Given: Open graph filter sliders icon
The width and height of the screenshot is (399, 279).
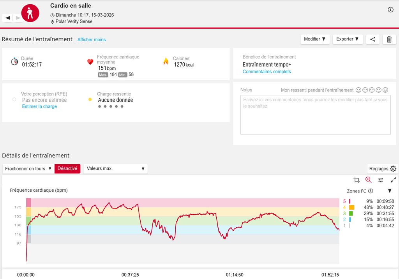Looking at the screenshot, I should (x=381, y=180).
